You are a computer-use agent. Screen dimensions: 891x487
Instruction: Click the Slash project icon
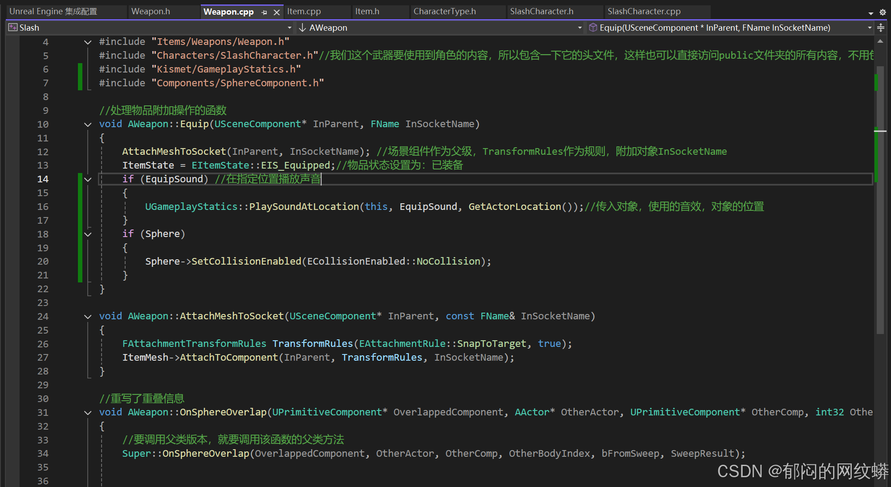tap(13, 28)
